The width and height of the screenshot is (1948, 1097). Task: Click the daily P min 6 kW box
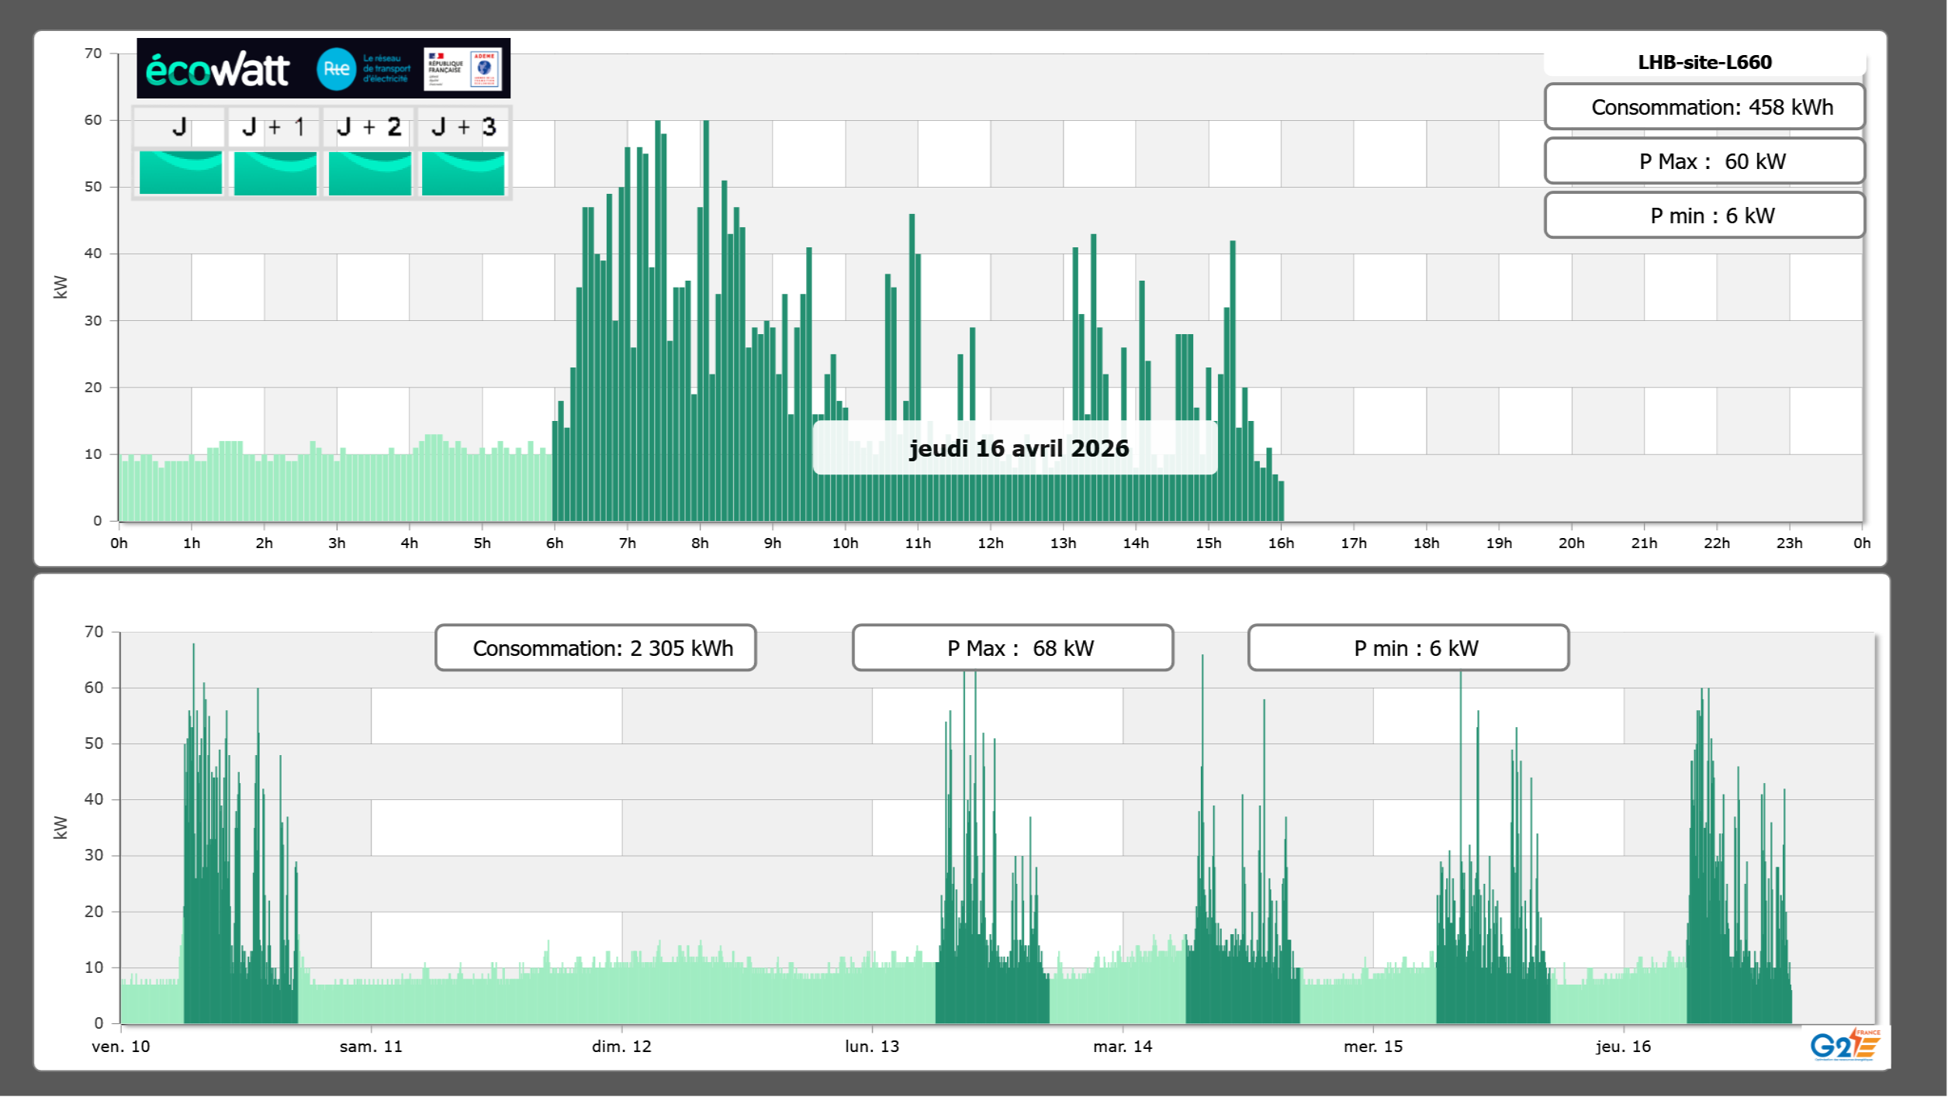[x=1704, y=216]
